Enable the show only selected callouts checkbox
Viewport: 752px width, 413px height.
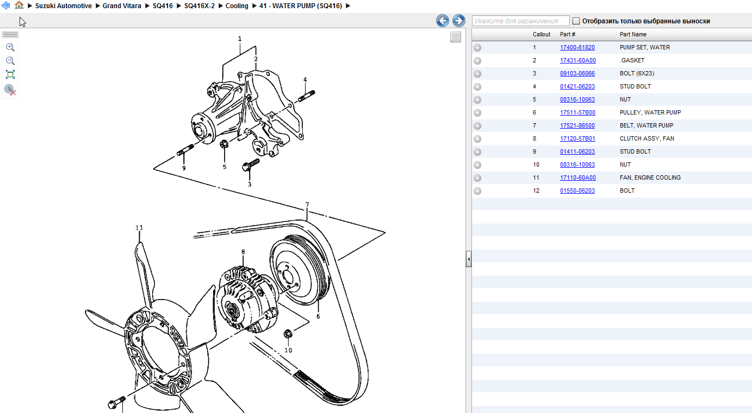pos(576,21)
